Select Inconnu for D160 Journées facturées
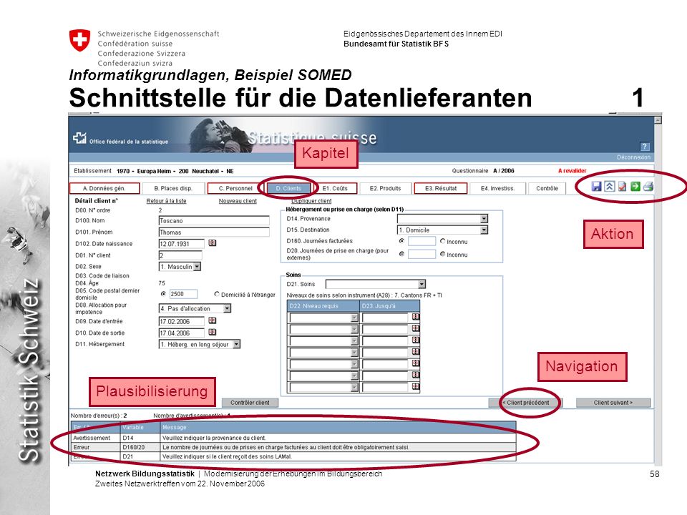 442,241
